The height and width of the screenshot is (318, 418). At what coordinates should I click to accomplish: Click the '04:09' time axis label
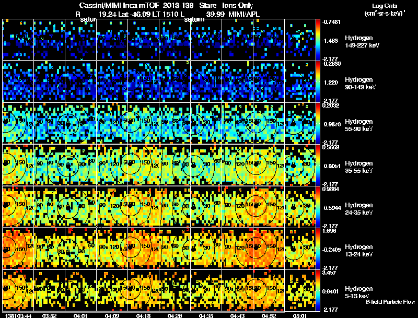112,316
